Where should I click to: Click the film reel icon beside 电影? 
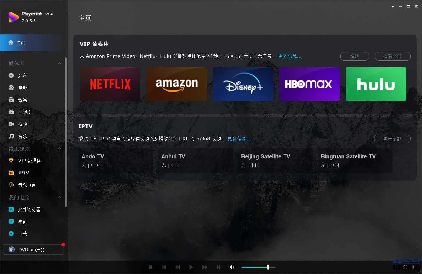point(11,88)
